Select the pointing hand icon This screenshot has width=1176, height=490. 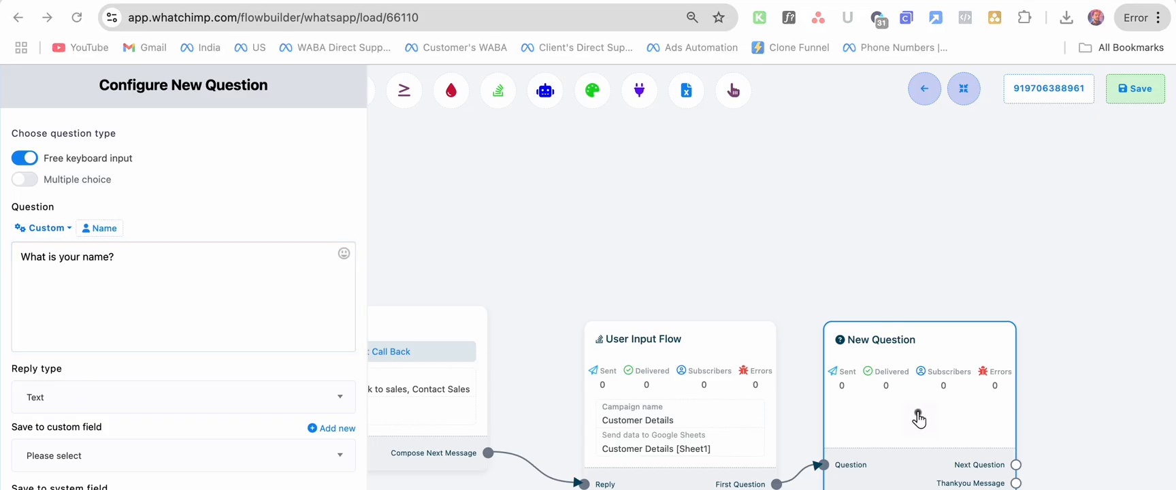[733, 91]
